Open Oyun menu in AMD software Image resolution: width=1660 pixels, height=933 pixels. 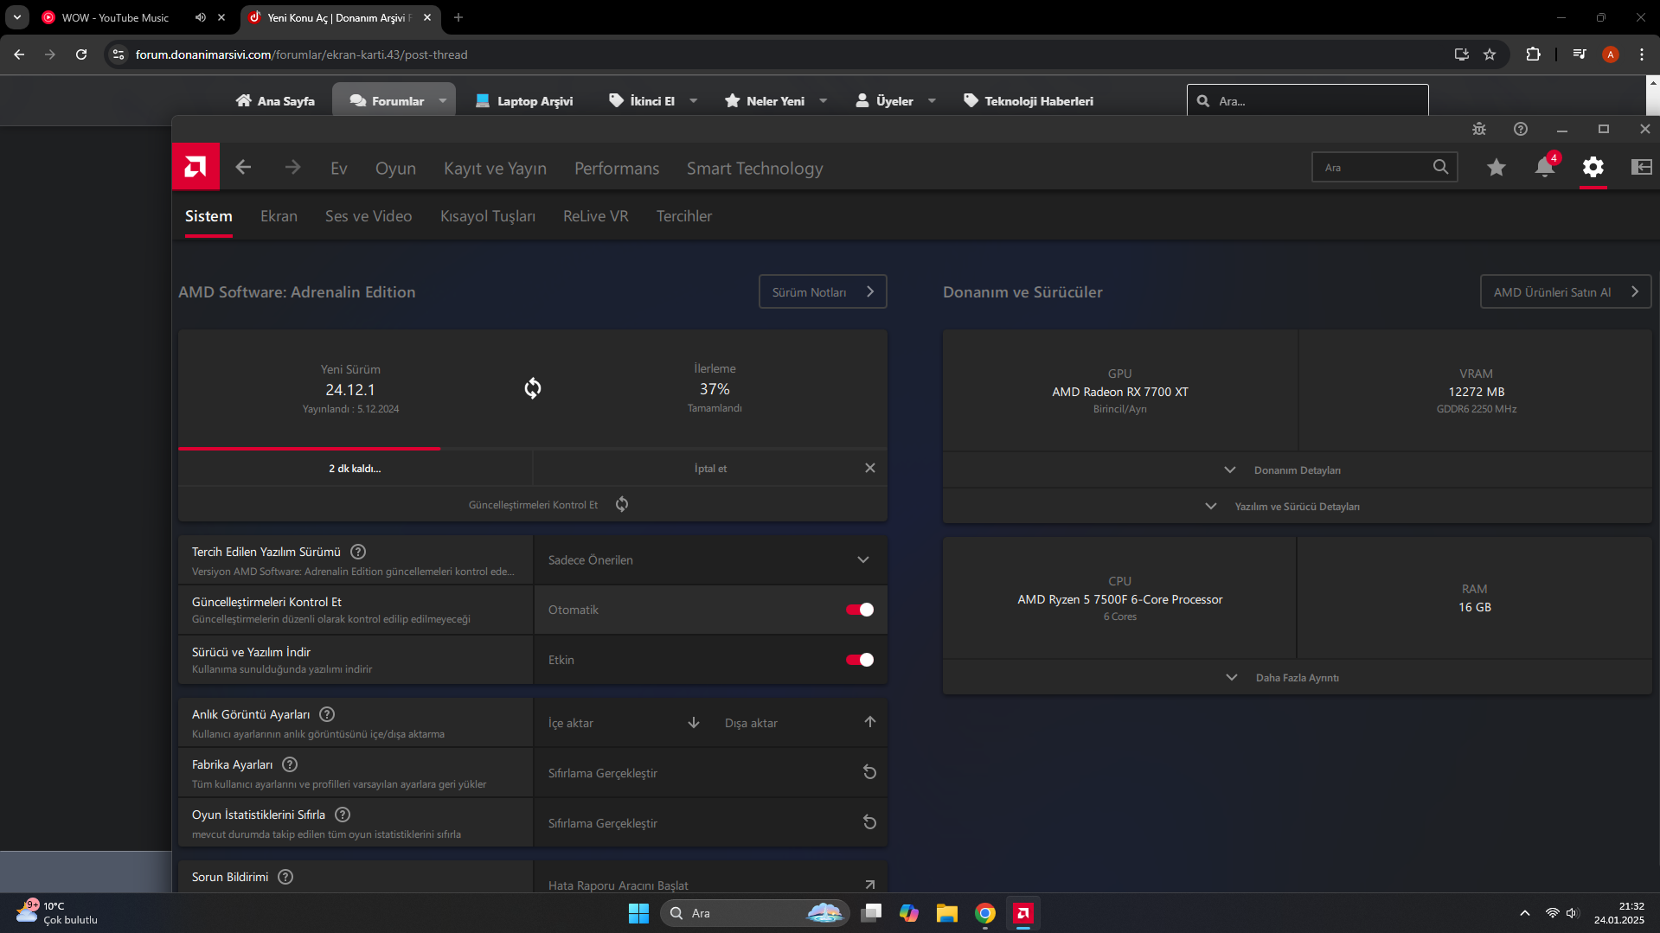point(395,168)
